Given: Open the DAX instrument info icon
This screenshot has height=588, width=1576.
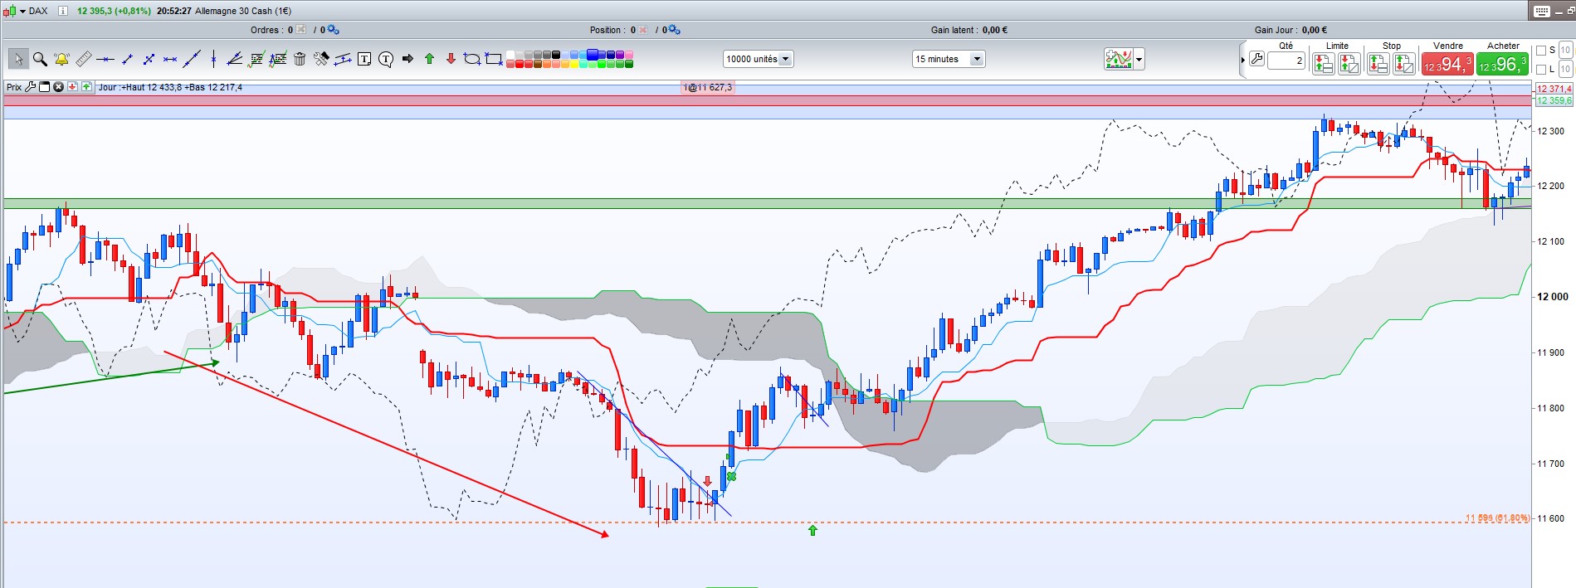Looking at the screenshot, I should point(63,11).
